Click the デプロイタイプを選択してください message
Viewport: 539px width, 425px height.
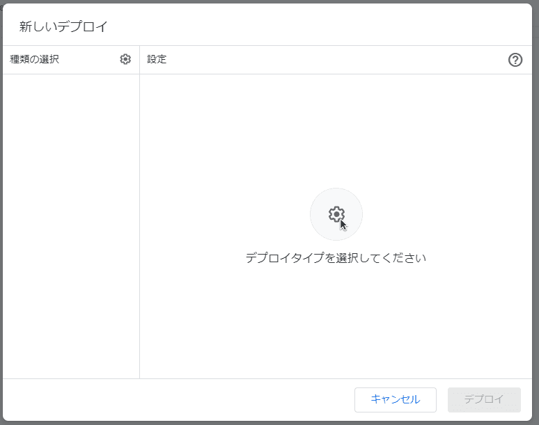click(336, 258)
